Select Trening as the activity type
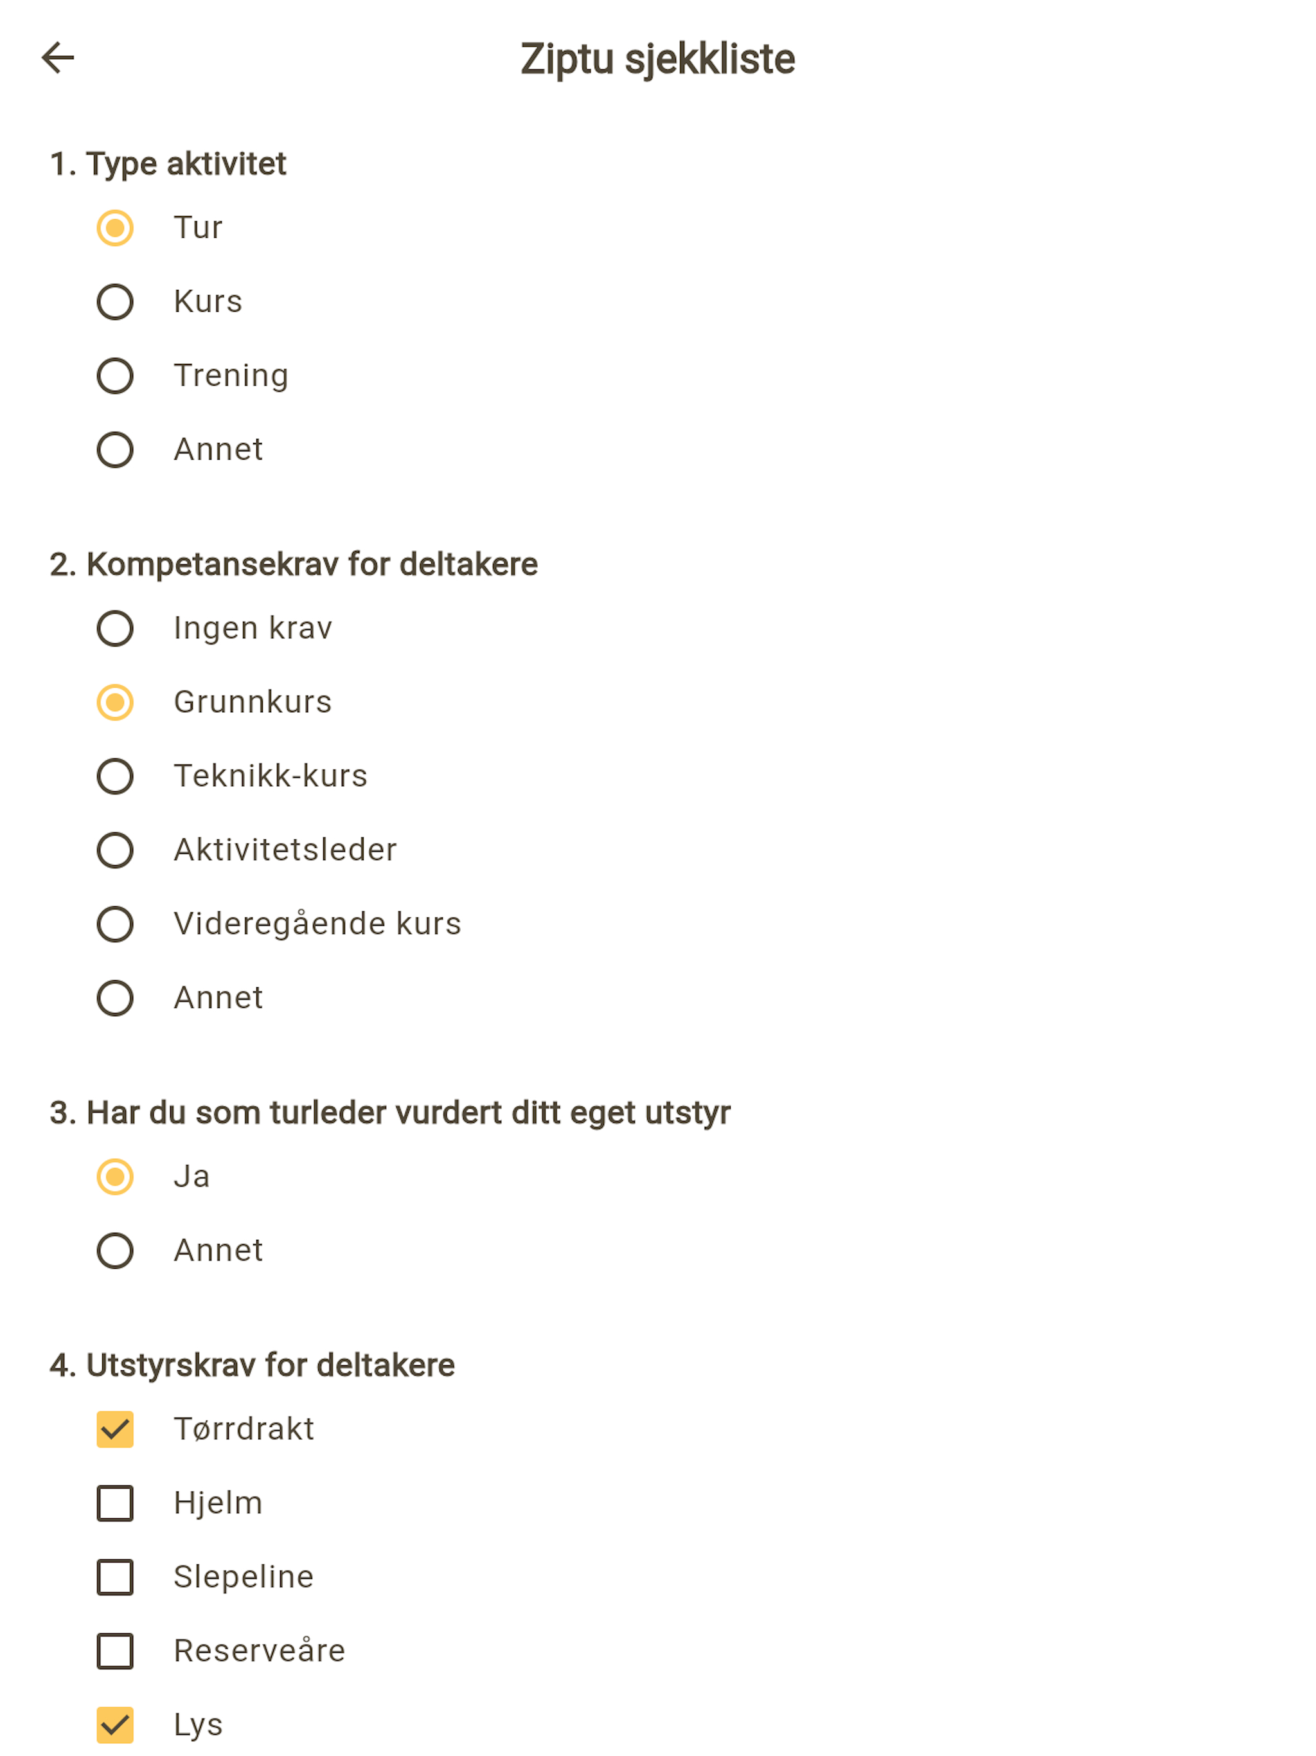1316x1756 pixels. pos(115,375)
